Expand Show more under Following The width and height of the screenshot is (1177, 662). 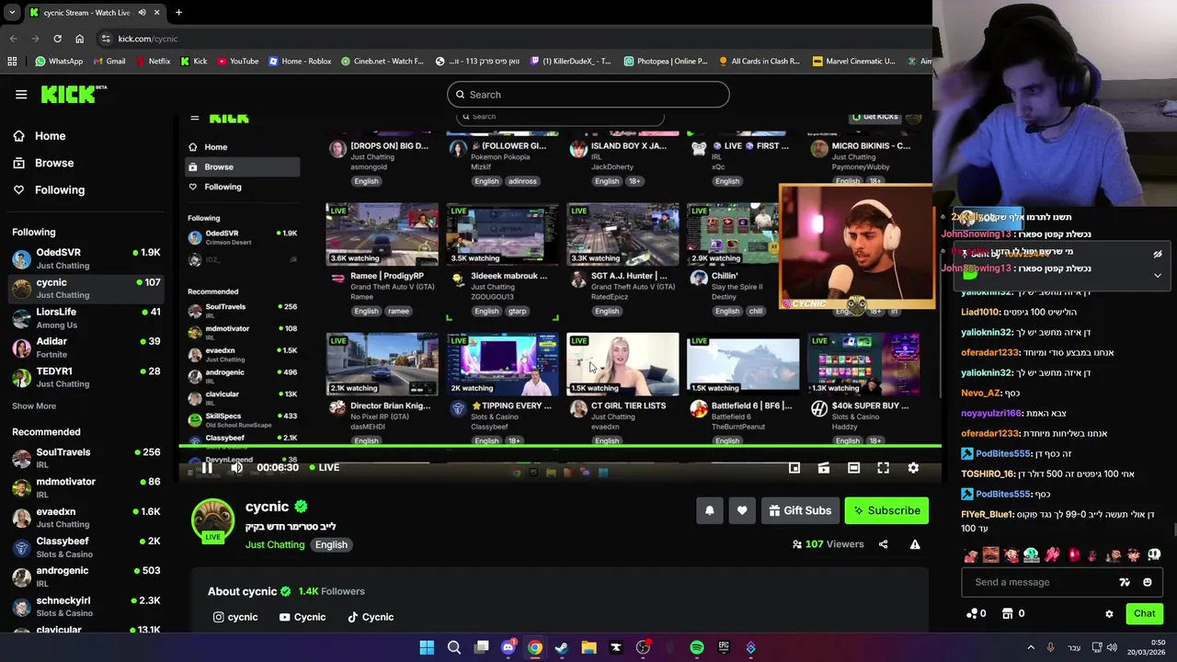[x=34, y=406]
